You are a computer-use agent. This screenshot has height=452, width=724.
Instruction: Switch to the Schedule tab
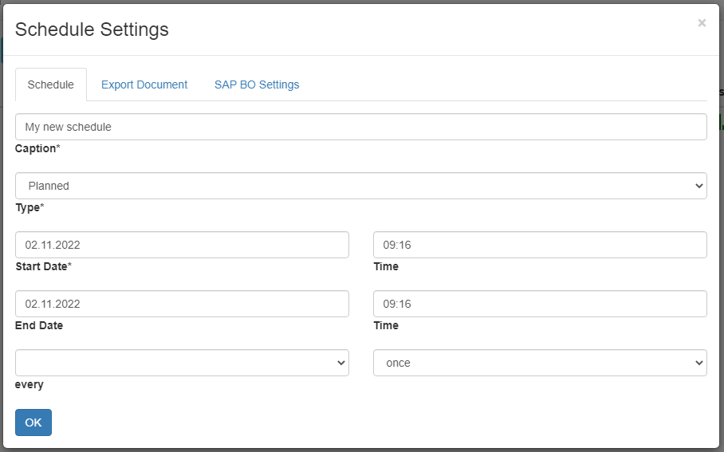click(x=51, y=85)
